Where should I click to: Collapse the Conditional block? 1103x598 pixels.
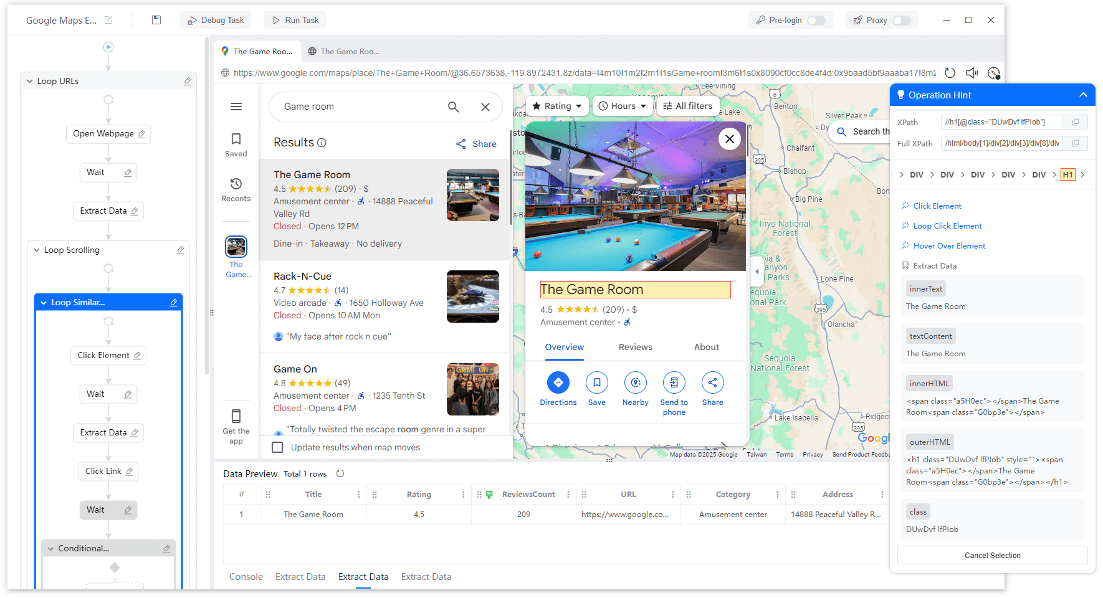(50, 549)
